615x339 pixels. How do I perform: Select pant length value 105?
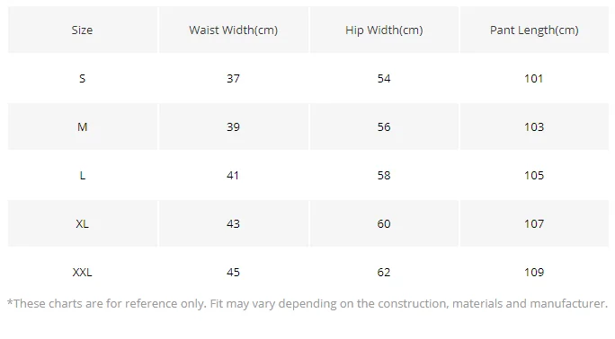534,175
